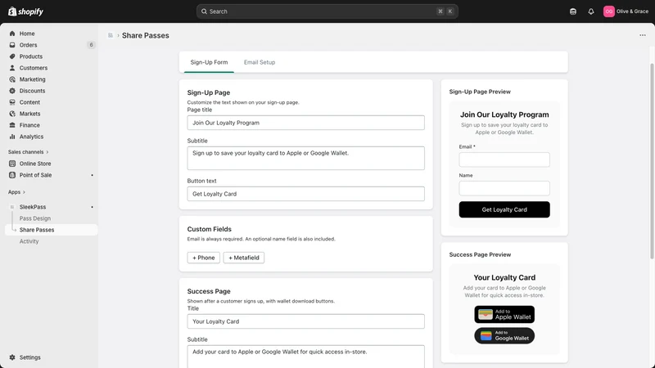655x368 pixels.
Task: Edit the Button text field
Action: click(305, 194)
